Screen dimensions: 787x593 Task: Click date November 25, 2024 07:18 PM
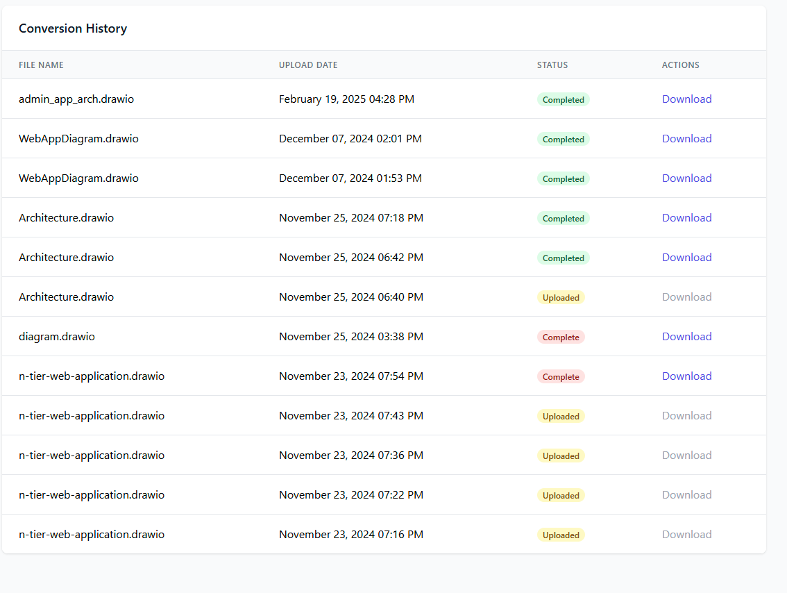351,218
